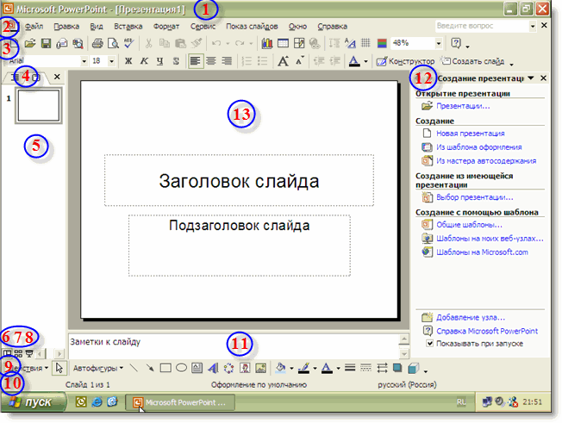Open Из шаблона оформления link

tap(479, 146)
